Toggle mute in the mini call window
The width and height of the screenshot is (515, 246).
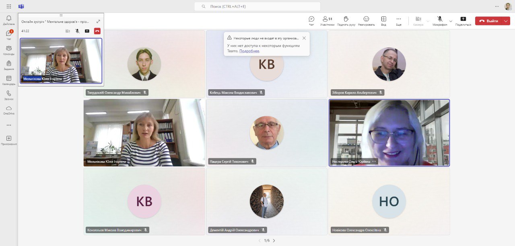click(x=77, y=31)
